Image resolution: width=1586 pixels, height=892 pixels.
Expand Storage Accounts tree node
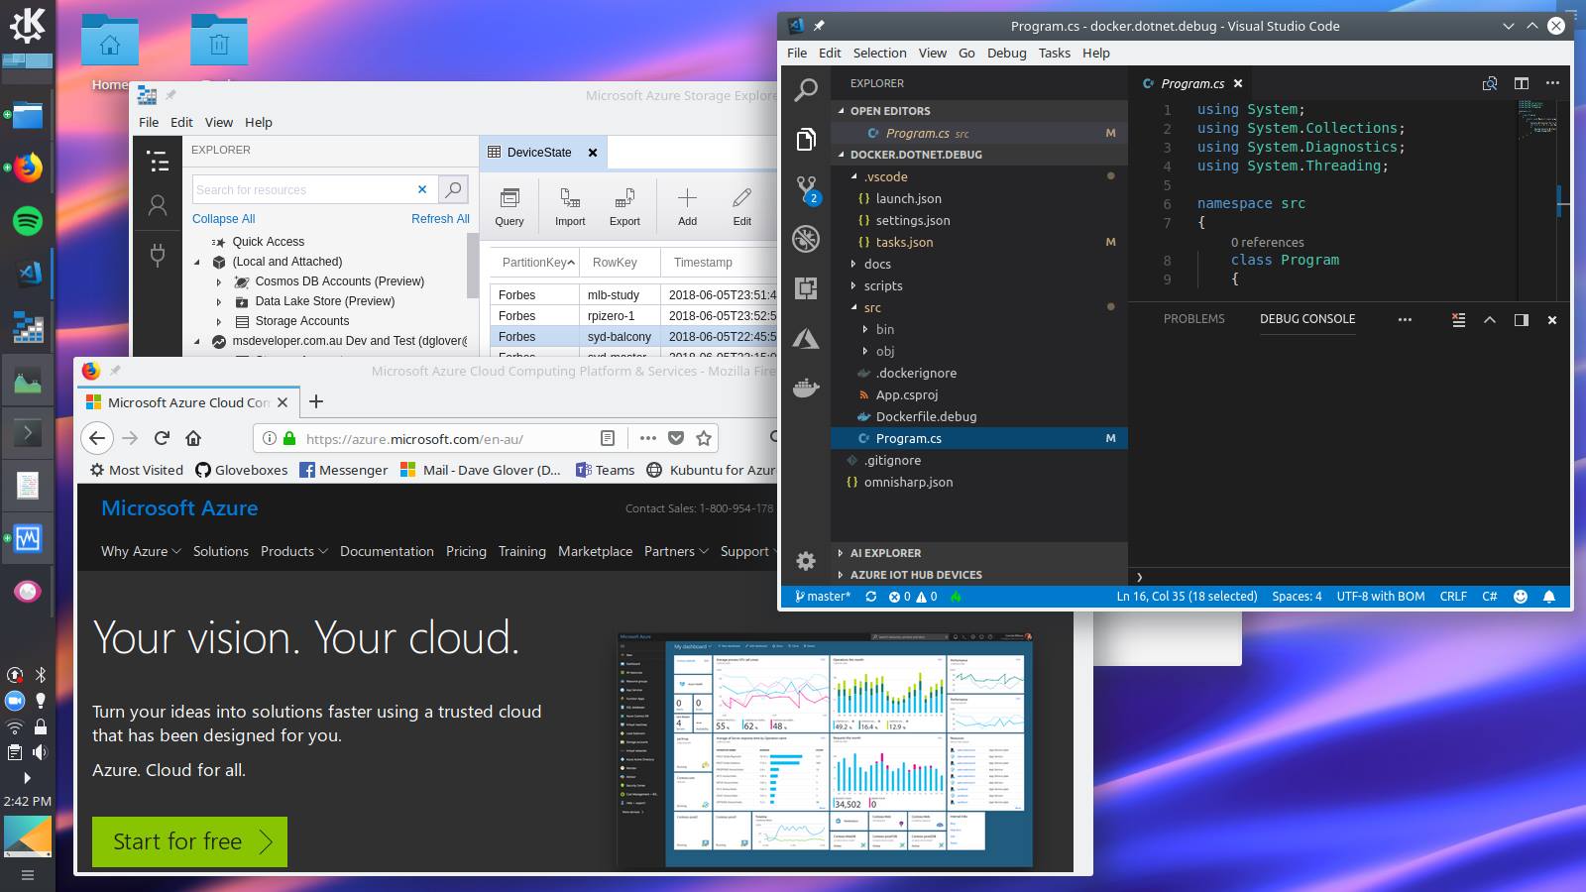pos(219,321)
